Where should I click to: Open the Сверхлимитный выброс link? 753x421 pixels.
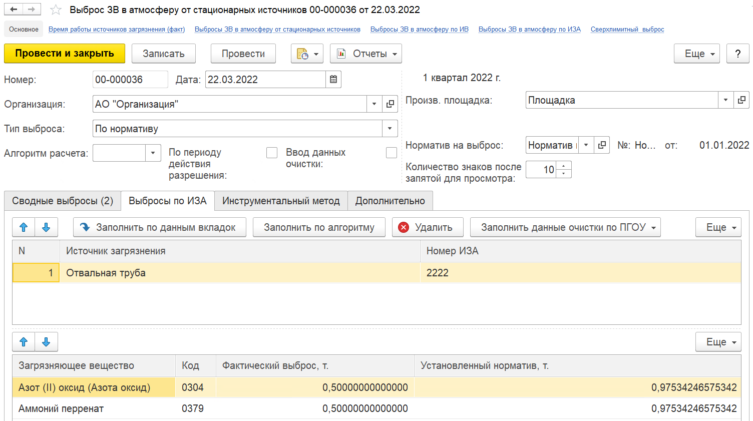pyautogui.click(x=627, y=30)
